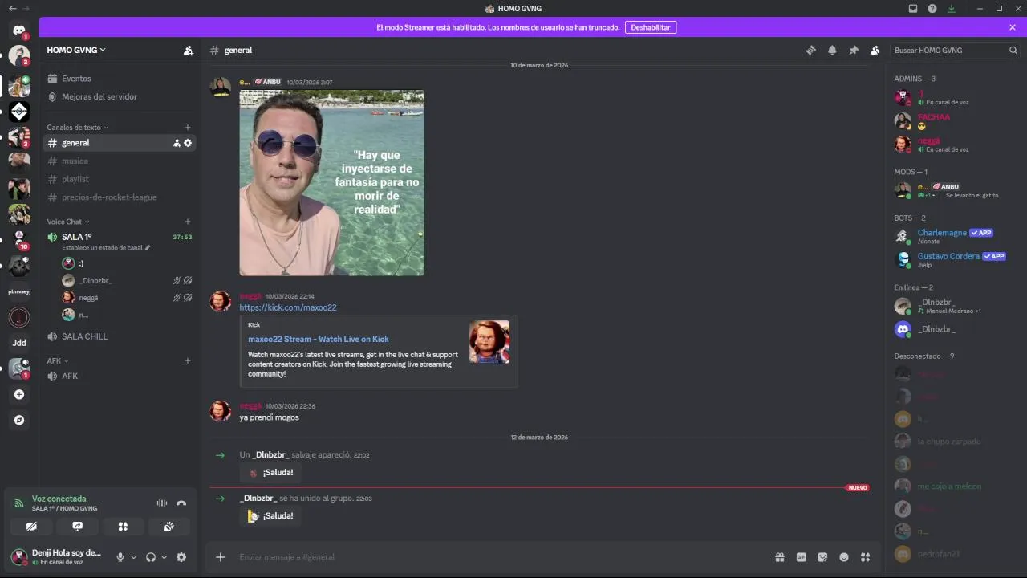Click the green download update icon
1027x578 pixels.
pyautogui.click(x=952, y=8)
